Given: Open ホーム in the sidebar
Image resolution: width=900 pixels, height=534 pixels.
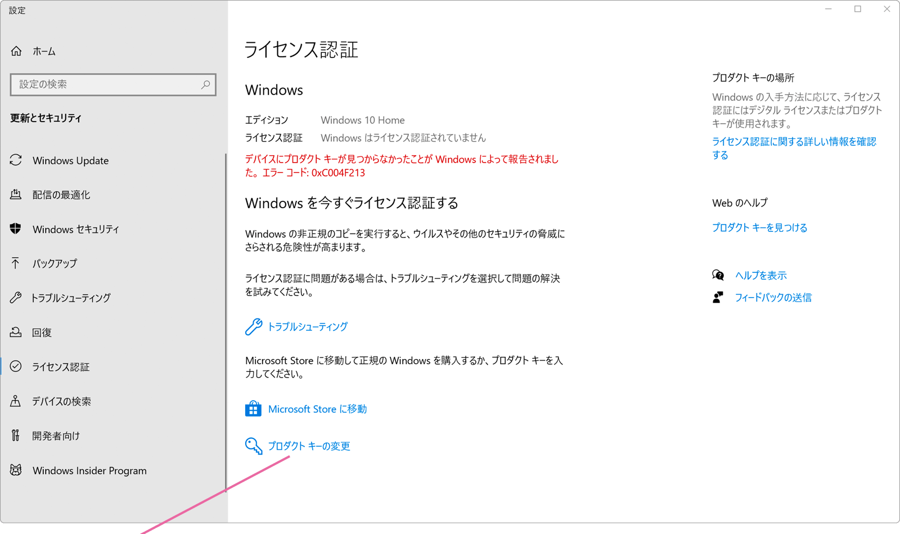Looking at the screenshot, I should point(44,51).
